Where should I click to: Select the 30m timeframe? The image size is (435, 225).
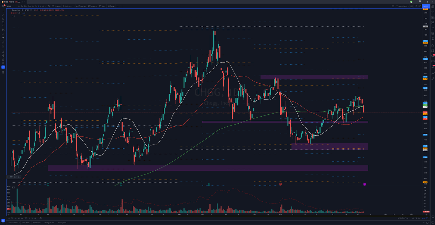pos(29,6)
